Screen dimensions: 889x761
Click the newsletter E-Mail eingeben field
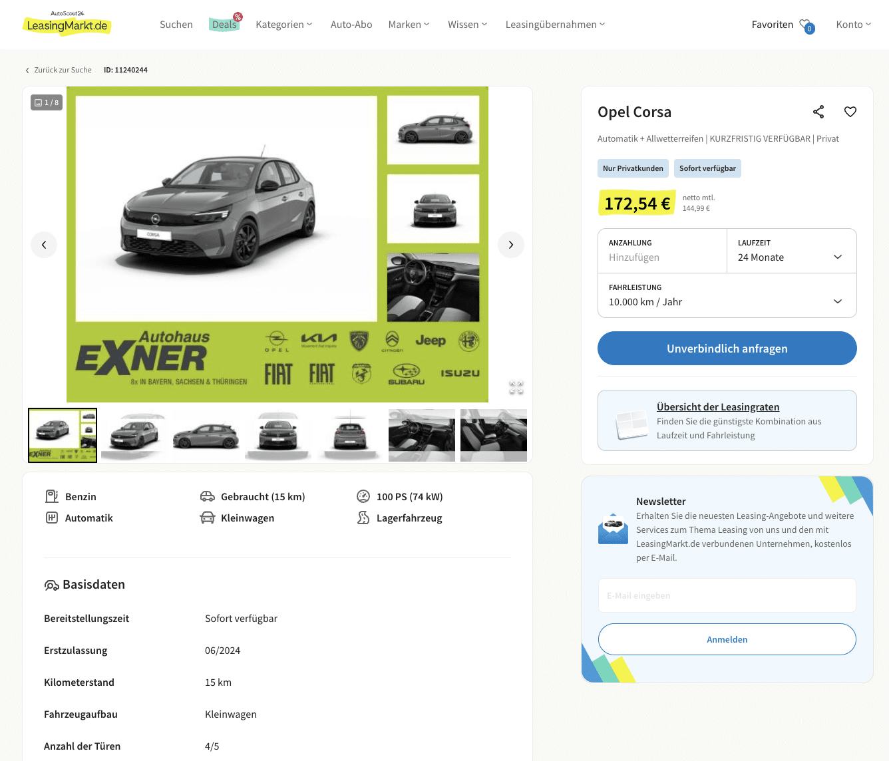pyautogui.click(x=727, y=595)
